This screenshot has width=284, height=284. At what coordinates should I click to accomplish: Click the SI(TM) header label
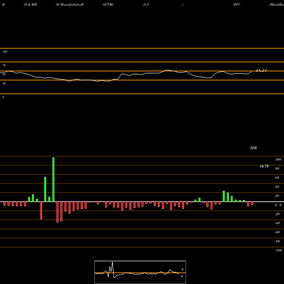108,5
